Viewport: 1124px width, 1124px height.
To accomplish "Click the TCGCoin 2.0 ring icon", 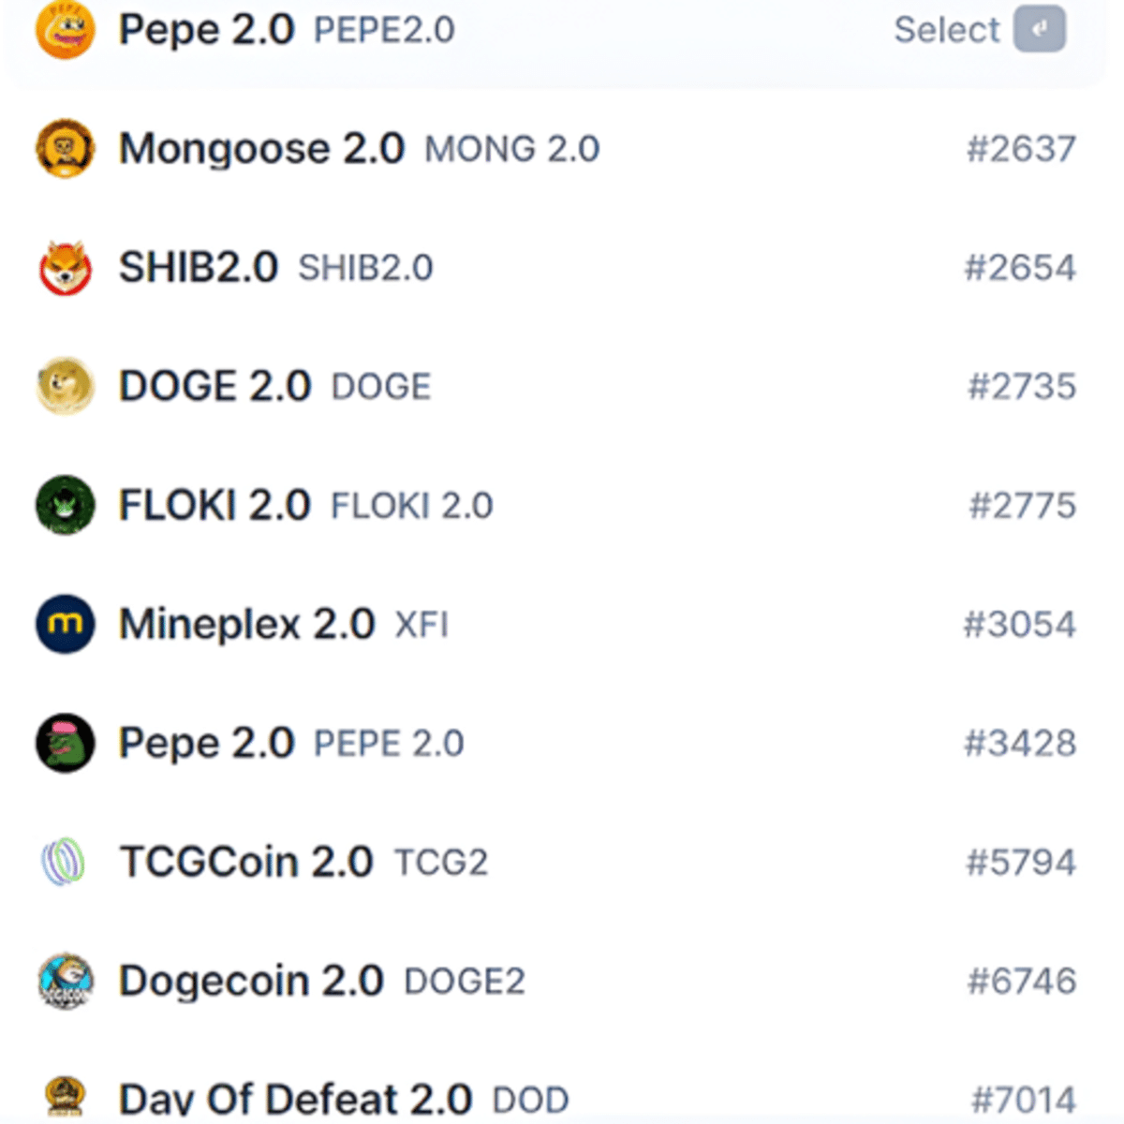I will tap(64, 862).
